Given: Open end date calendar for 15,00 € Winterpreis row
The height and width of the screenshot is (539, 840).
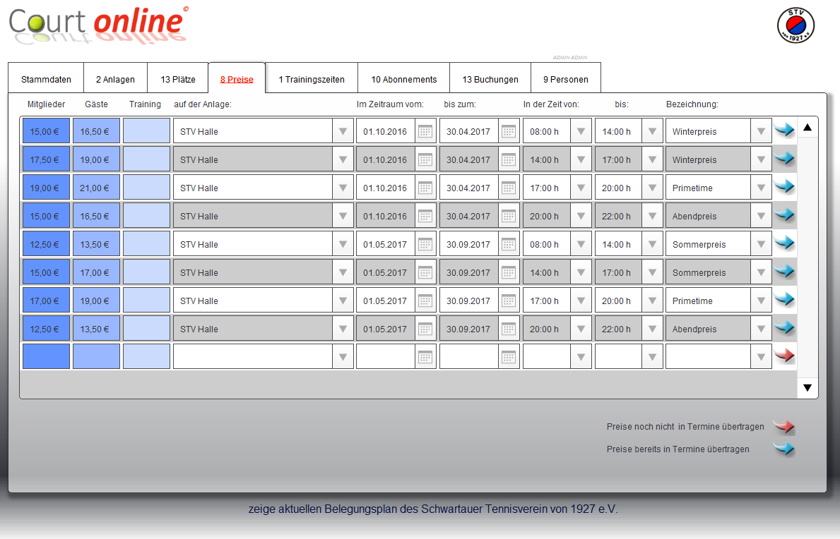Looking at the screenshot, I should coord(509,131).
